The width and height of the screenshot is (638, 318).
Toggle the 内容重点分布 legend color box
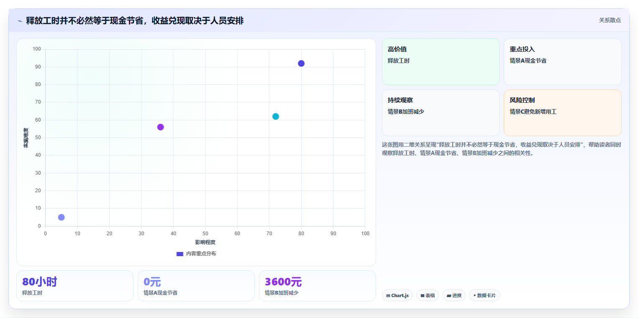[x=180, y=254]
